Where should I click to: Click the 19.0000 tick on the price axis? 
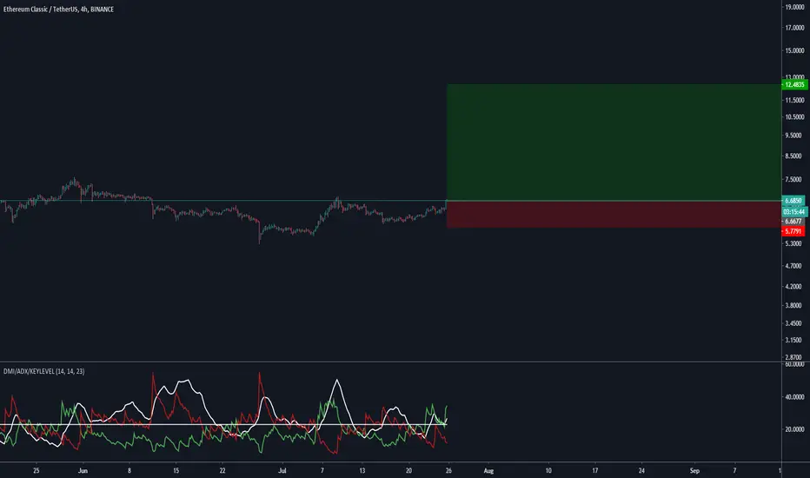[794, 7]
